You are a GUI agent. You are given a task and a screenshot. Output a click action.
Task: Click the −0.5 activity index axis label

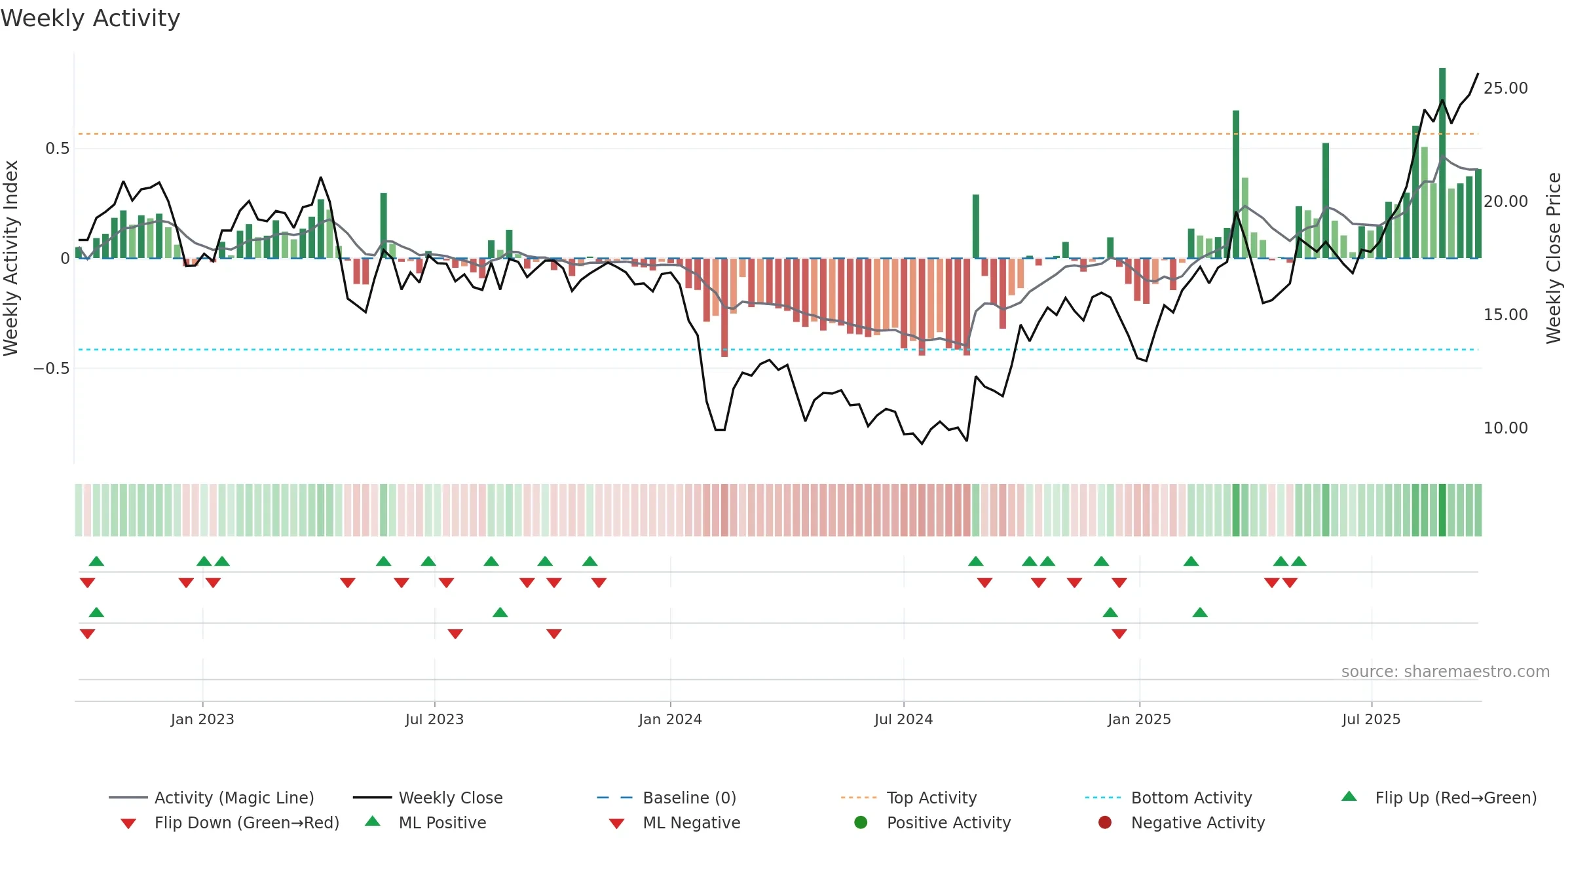pos(51,369)
